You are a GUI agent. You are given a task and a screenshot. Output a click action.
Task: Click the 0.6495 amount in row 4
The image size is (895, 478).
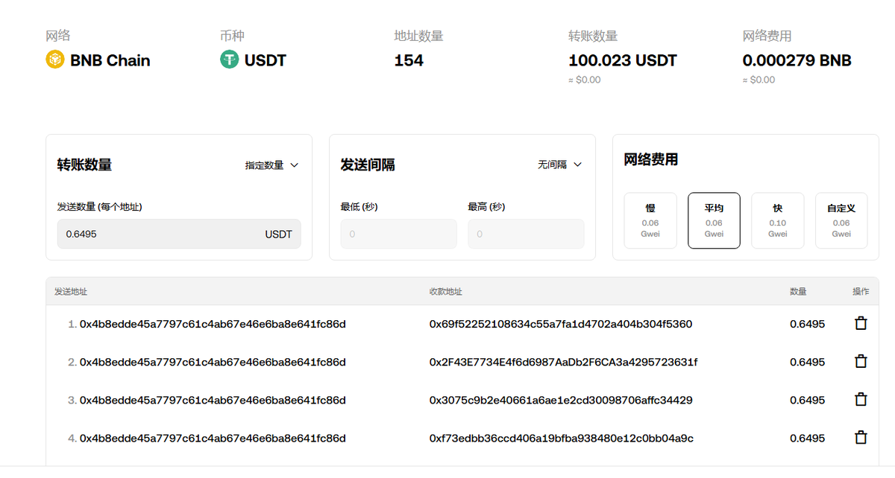[807, 438]
